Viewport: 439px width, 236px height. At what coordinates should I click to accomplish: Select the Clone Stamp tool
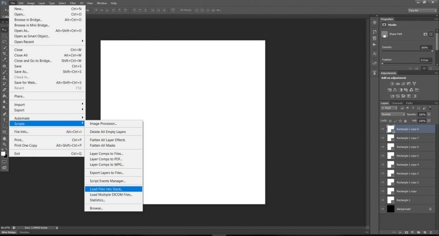click(x=4, y=78)
